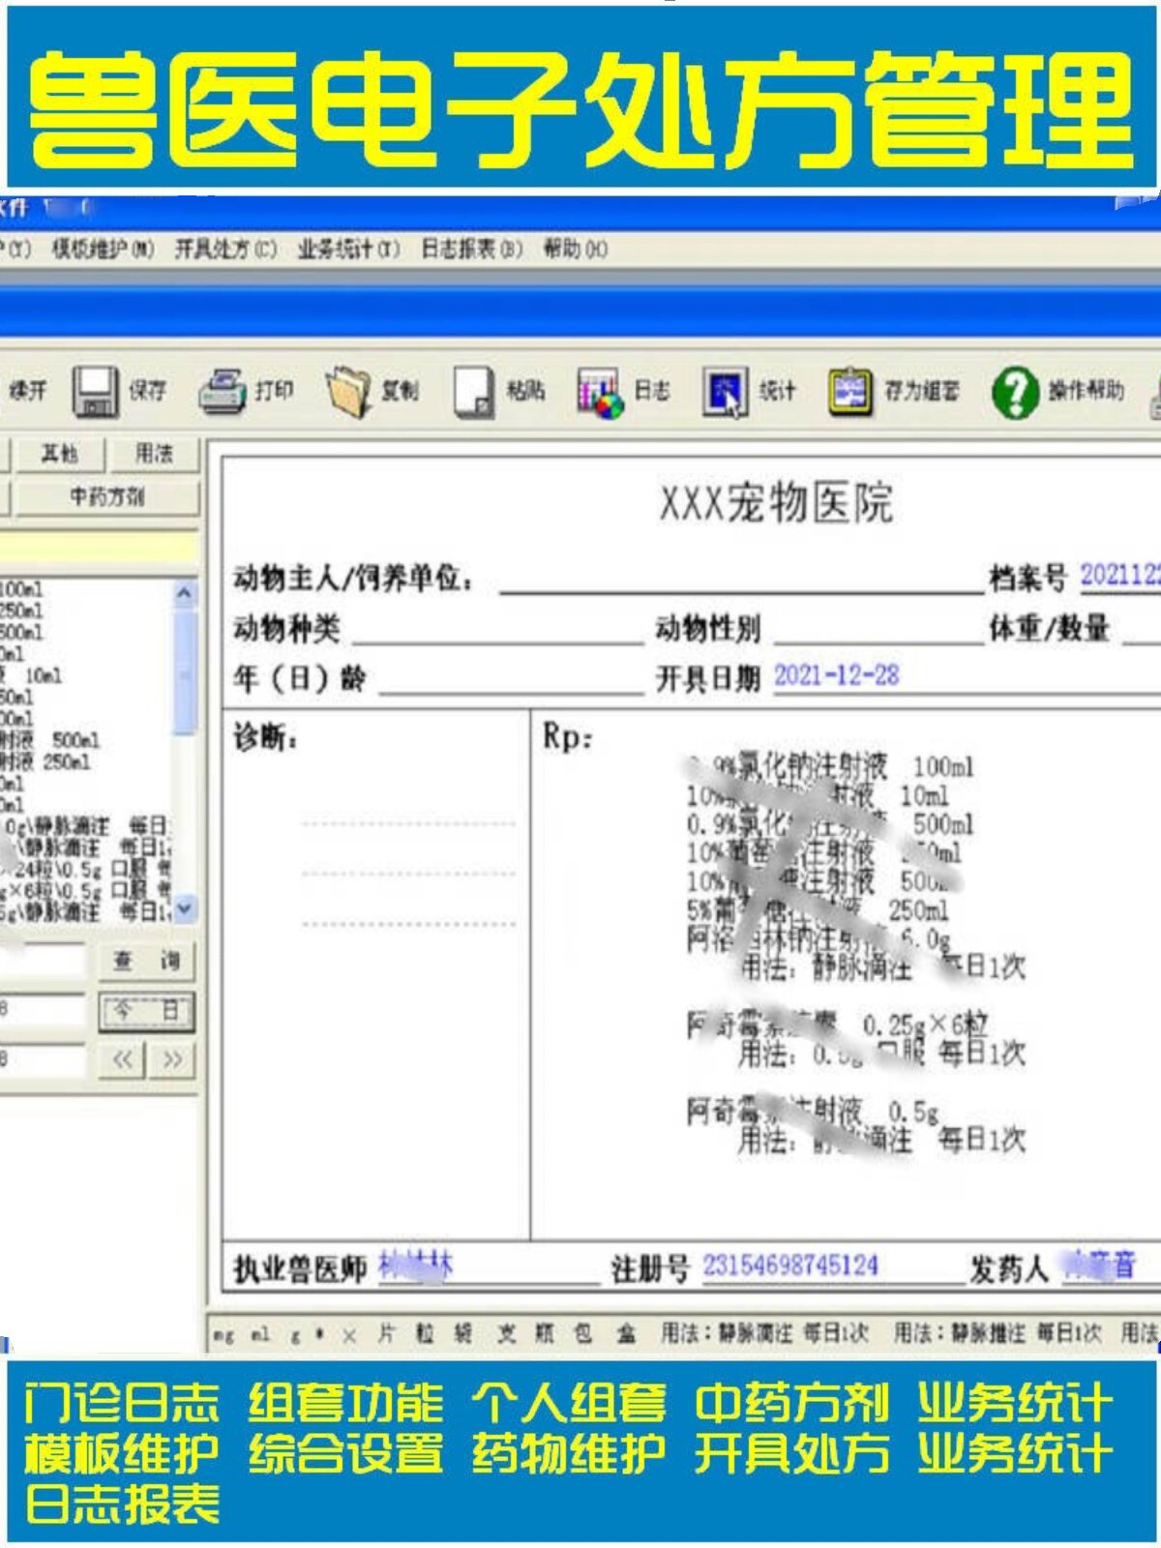
Task: Click the 体重/数量 field
Action: click(x=1141, y=629)
